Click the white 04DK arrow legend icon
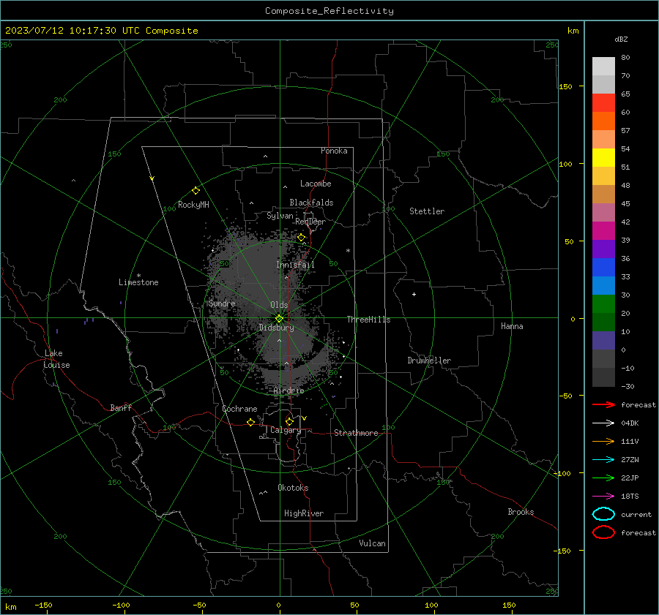This screenshot has height=615, width=659. coord(604,423)
